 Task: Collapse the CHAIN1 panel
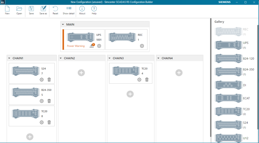tap(9, 58)
